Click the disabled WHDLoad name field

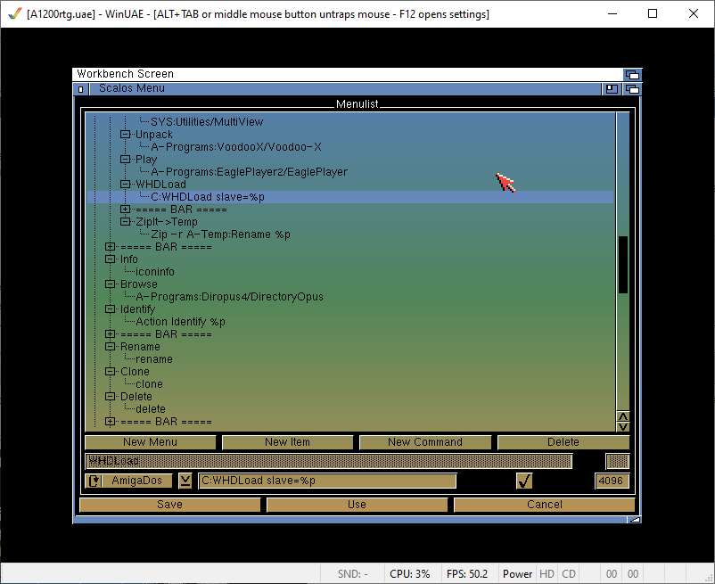[x=328, y=461]
